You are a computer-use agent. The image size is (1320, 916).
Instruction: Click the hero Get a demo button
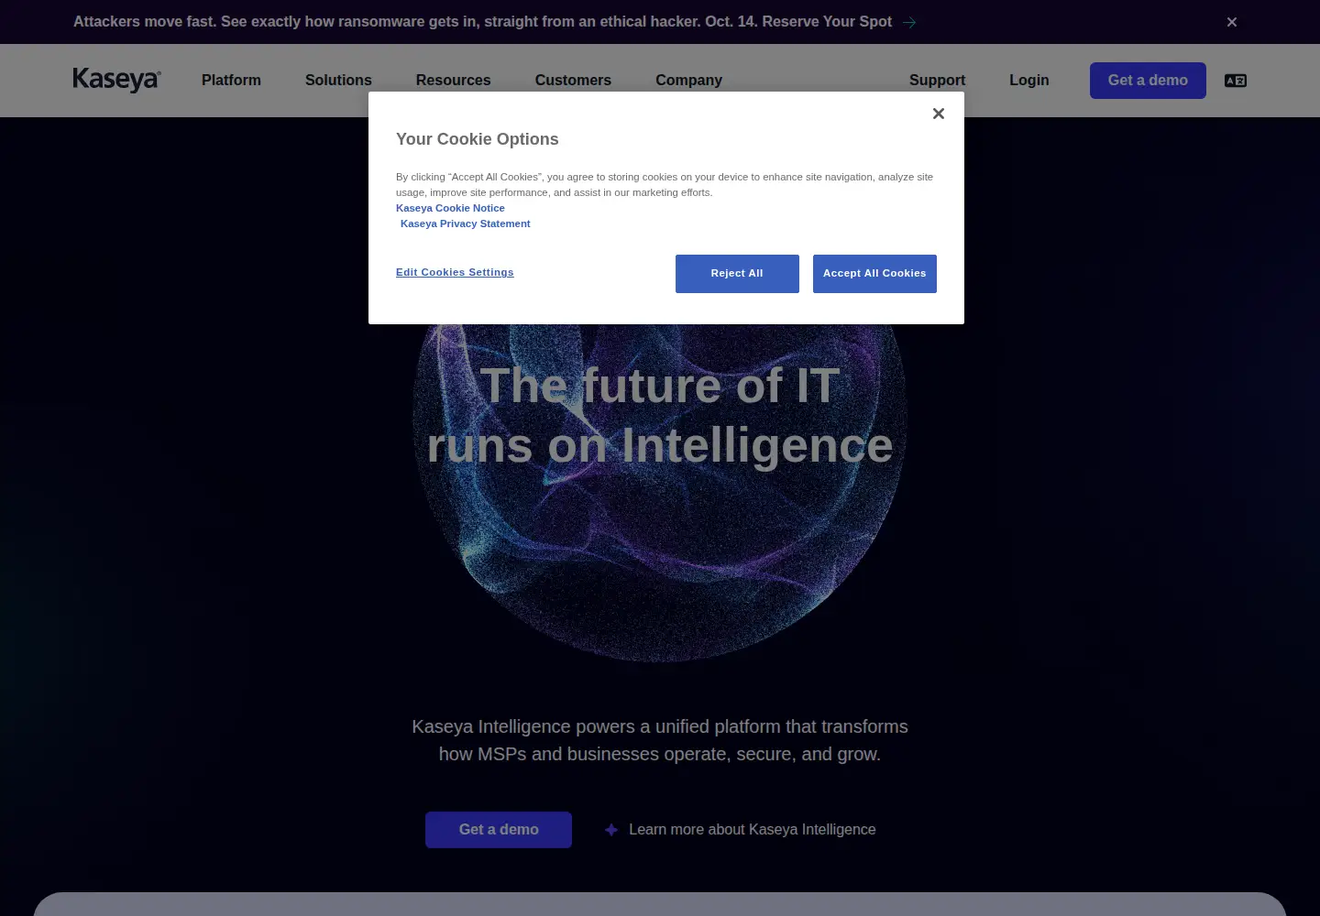coord(499,830)
